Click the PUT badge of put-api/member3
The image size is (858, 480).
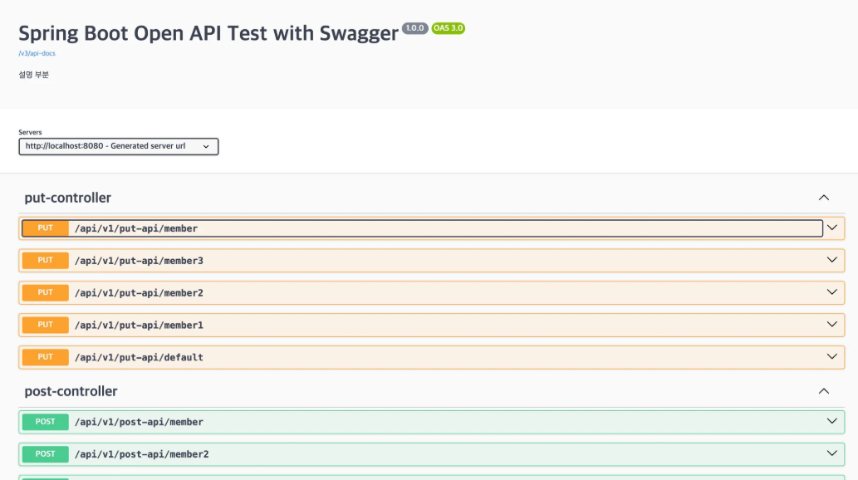pos(46,261)
